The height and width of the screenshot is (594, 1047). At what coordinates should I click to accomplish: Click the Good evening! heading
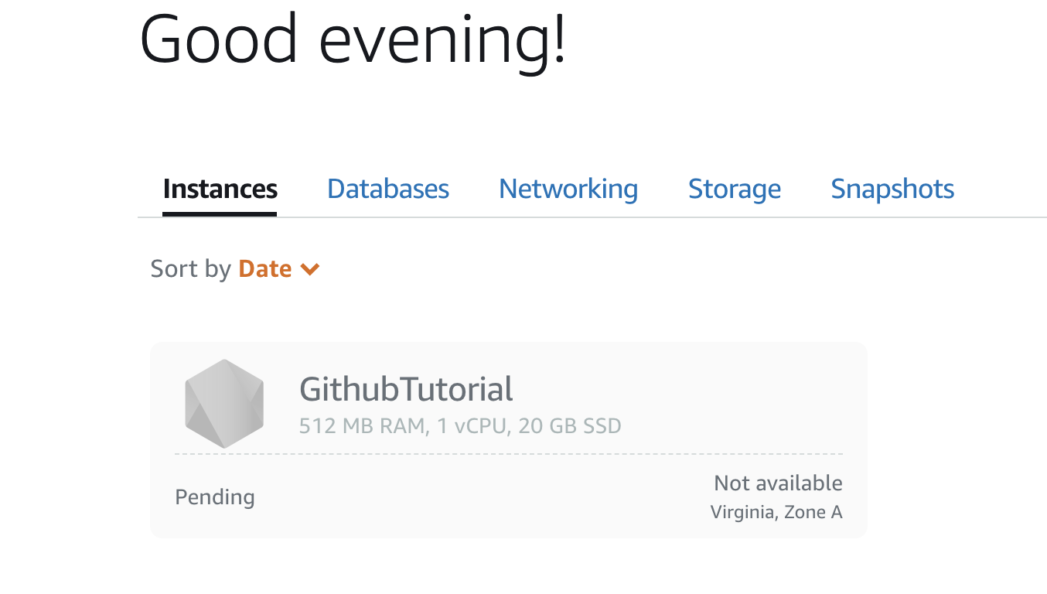tap(353, 39)
